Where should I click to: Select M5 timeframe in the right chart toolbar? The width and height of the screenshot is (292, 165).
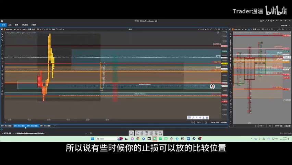coord(243,29)
